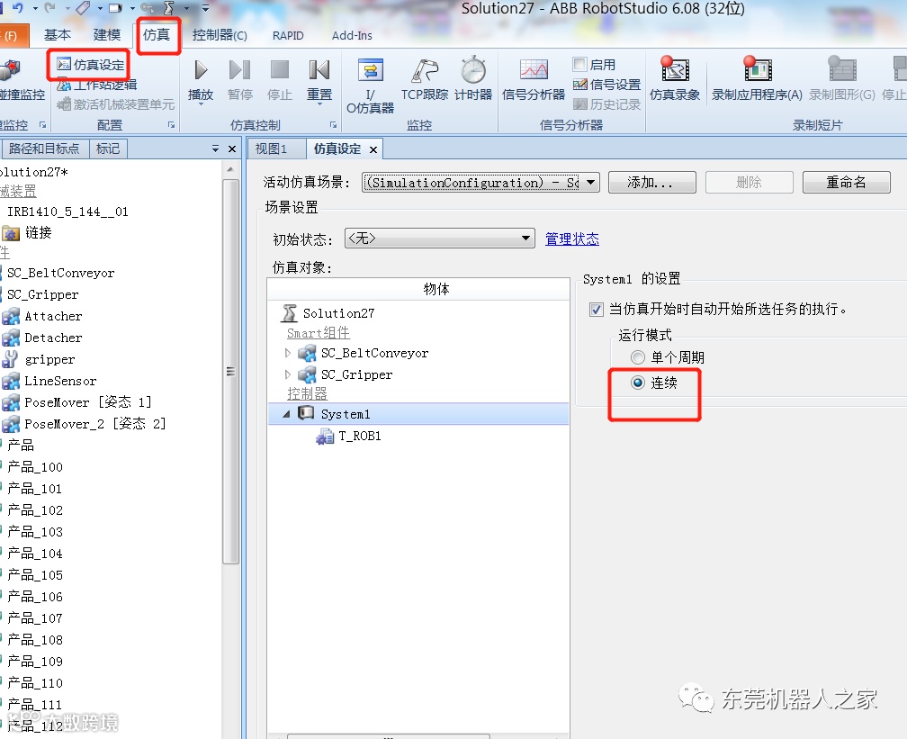Open 仿真设定 simulation setup
The image size is (907, 739).
pyautogui.click(x=90, y=64)
